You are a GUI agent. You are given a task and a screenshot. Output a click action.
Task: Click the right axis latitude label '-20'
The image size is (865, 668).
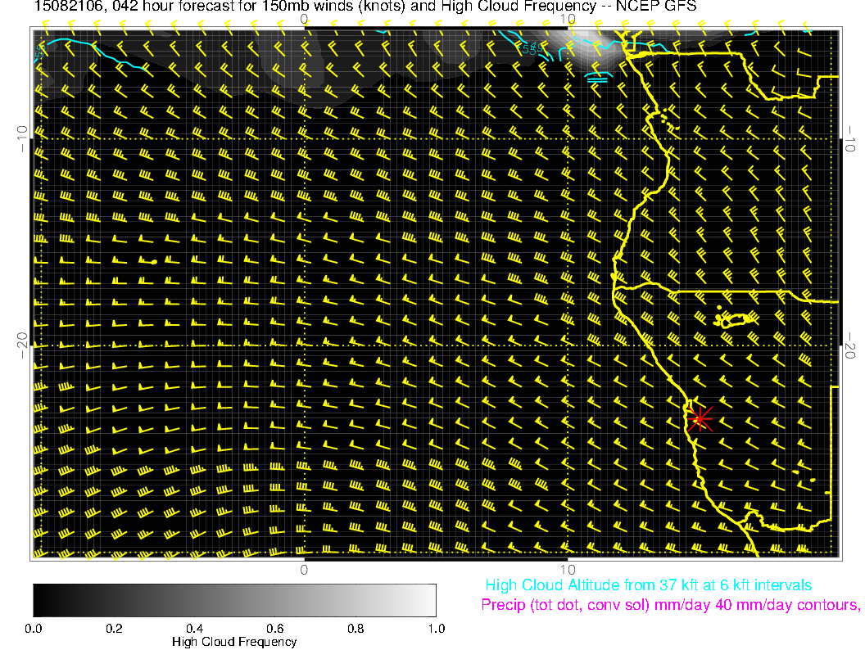[850, 345]
